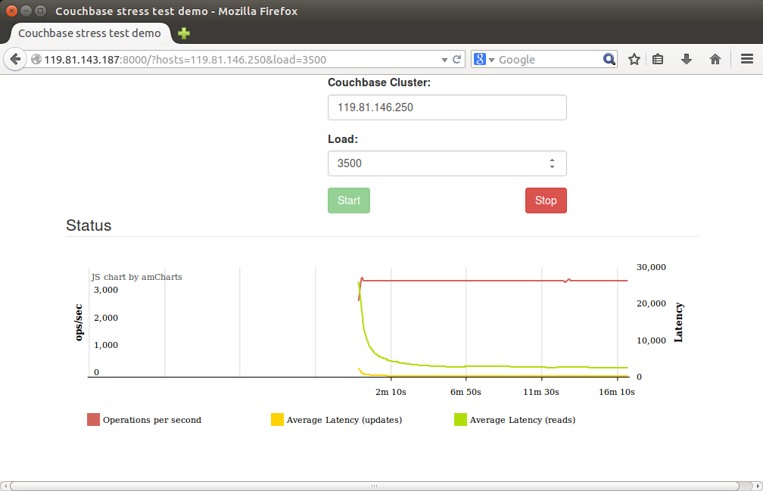This screenshot has height=491, width=763.
Task: Click the 11m 30s axis label
Action: 541,392
